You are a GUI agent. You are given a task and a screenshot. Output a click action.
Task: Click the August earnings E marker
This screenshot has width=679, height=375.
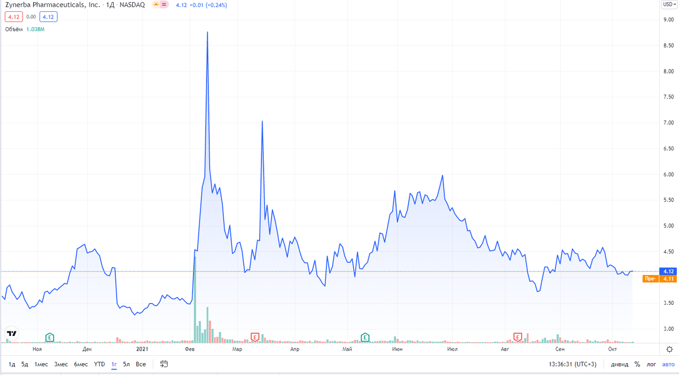pyautogui.click(x=517, y=338)
